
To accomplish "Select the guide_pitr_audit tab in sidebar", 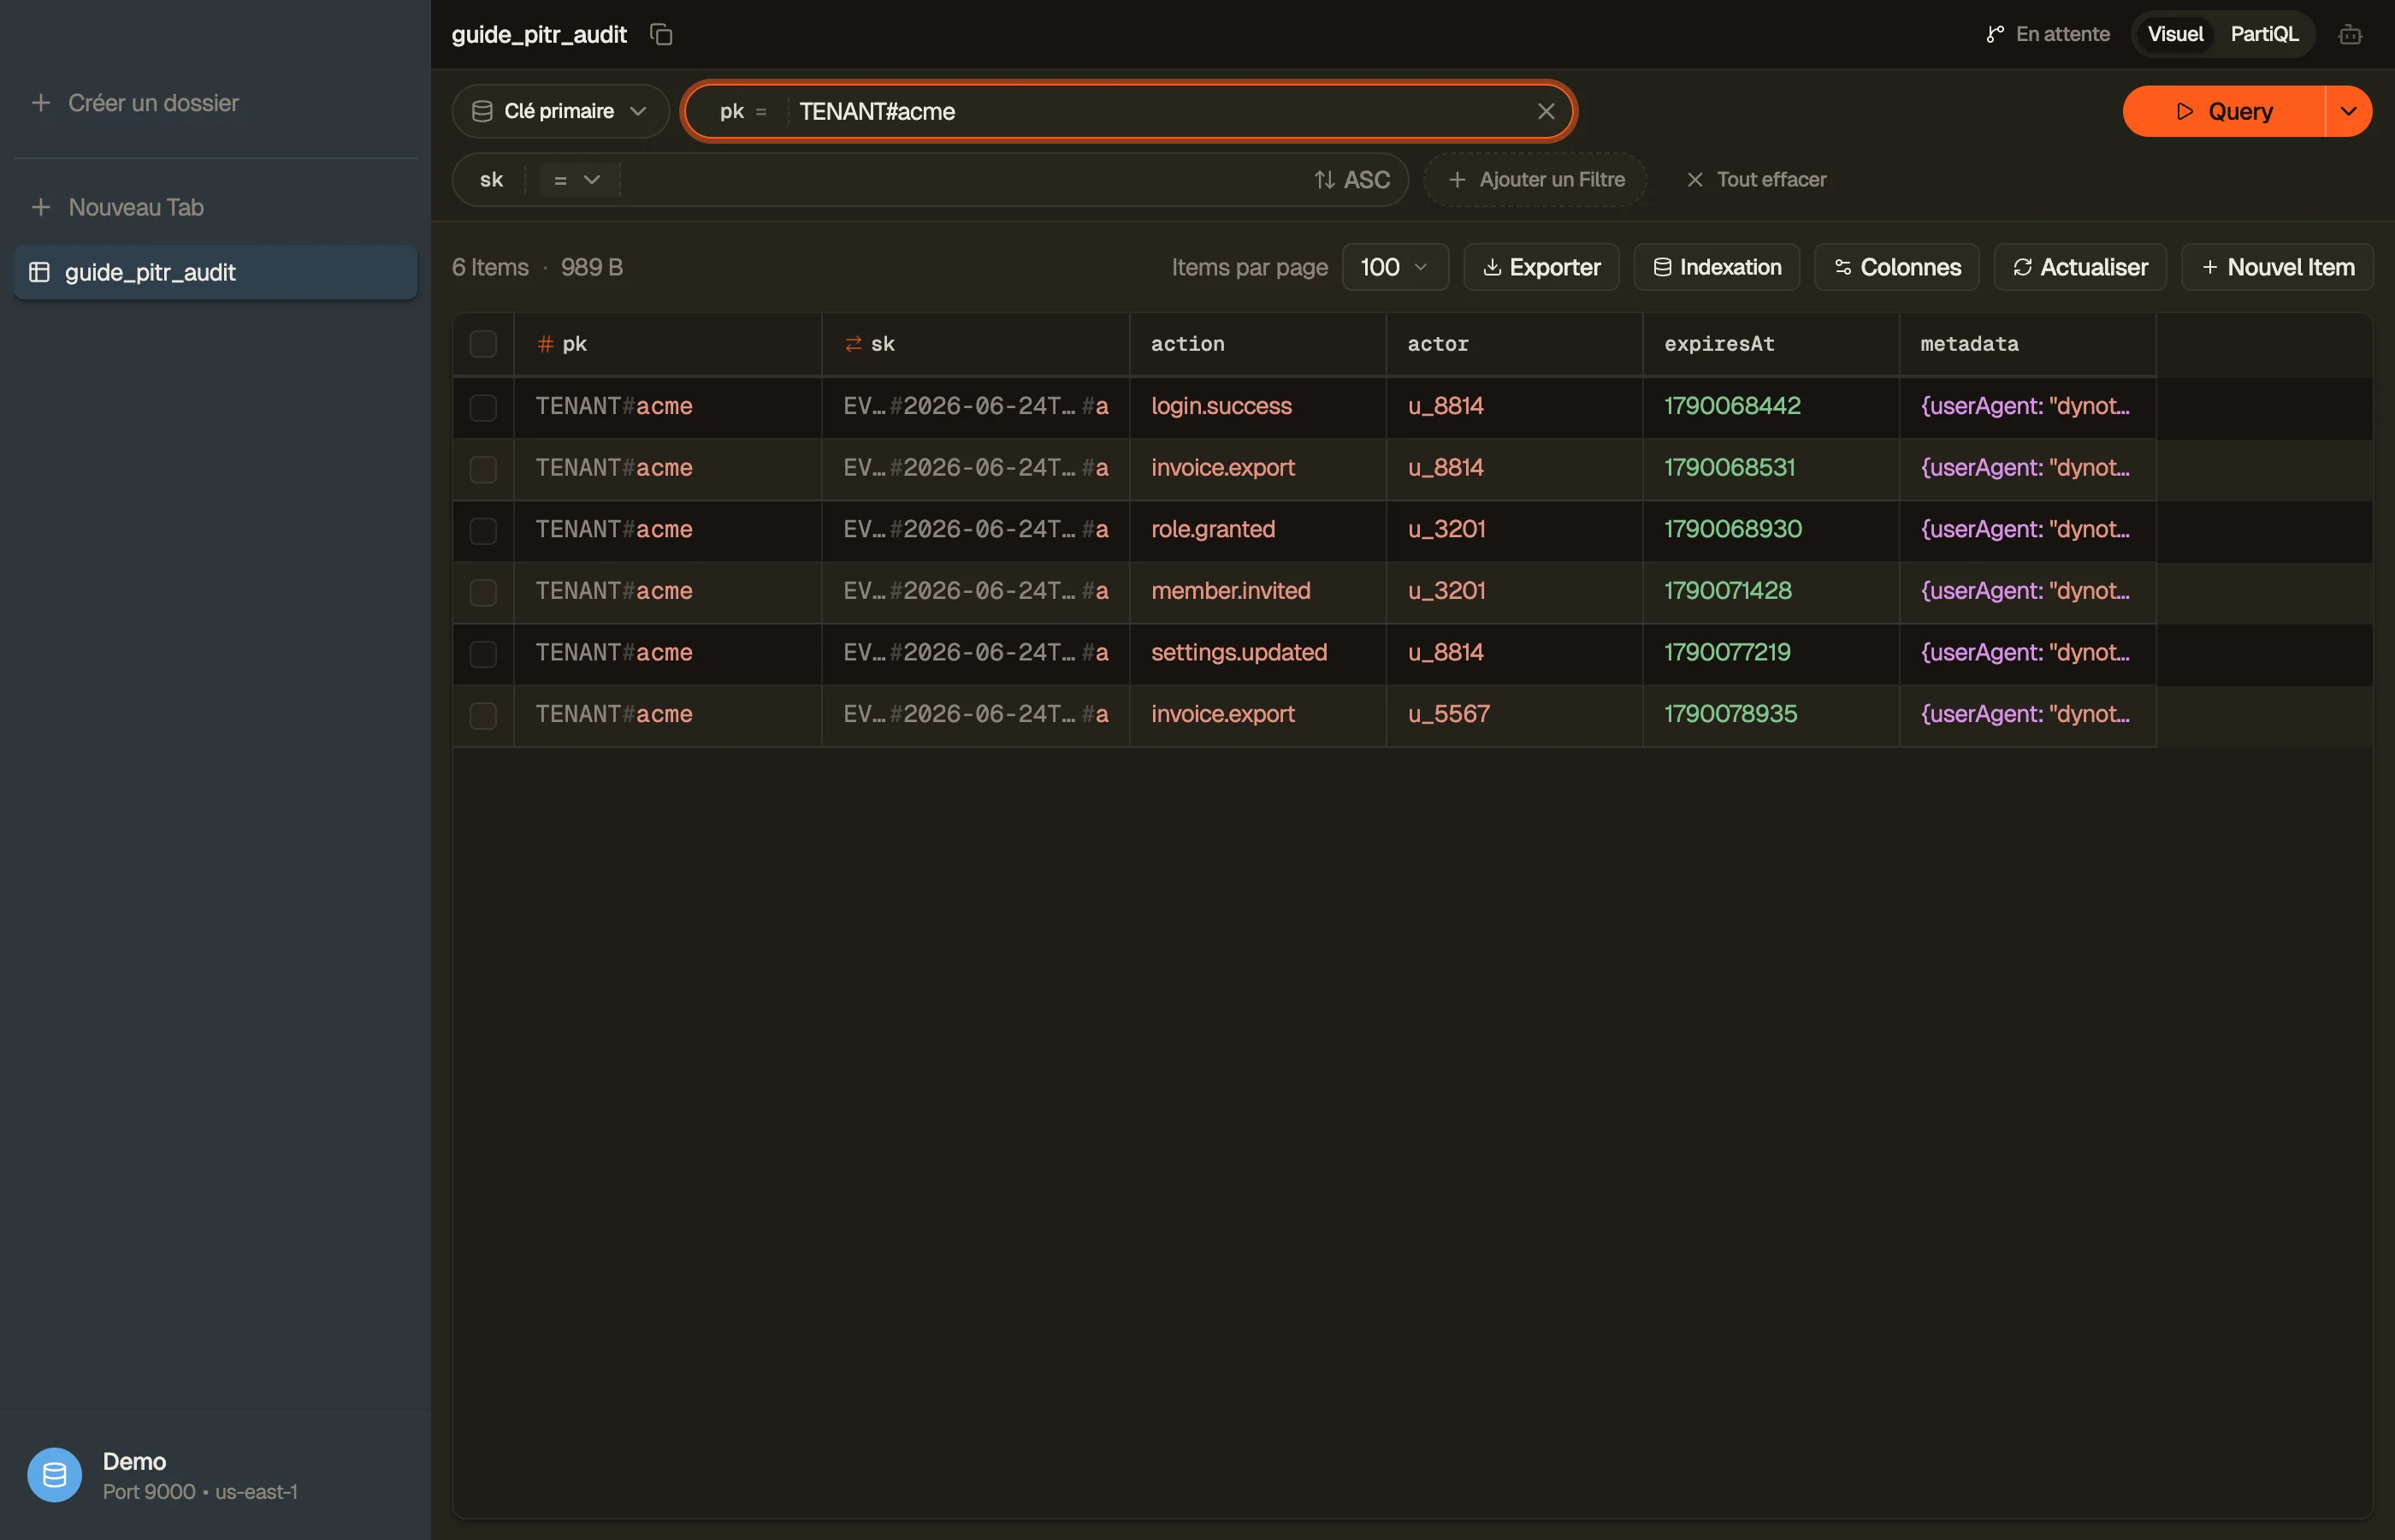I will coord(215,272).
